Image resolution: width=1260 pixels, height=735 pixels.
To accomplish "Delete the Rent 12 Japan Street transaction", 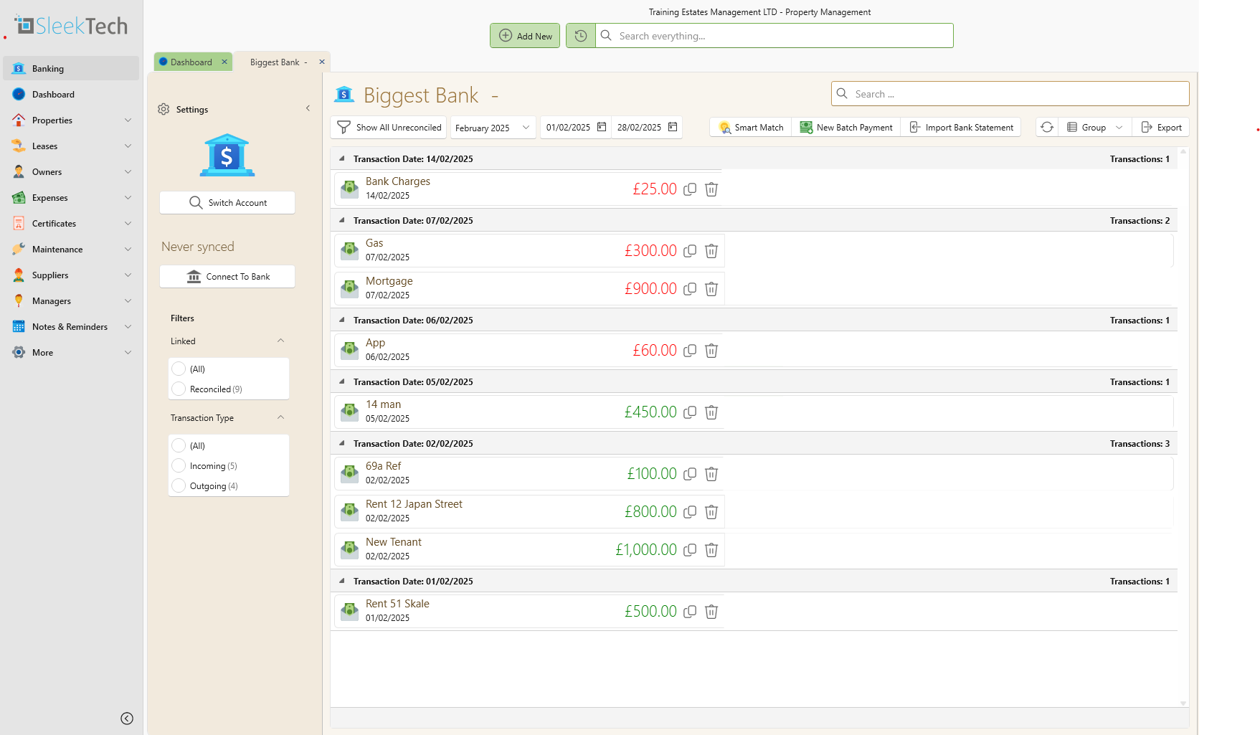I will (x=711, y=512).
